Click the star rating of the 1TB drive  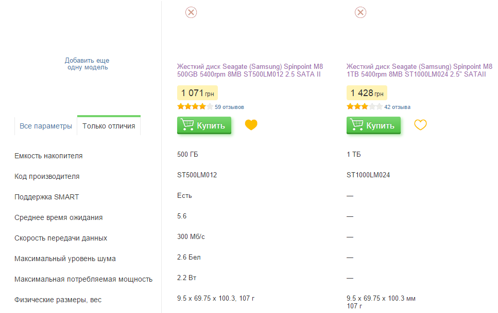(x=364, y=106)
